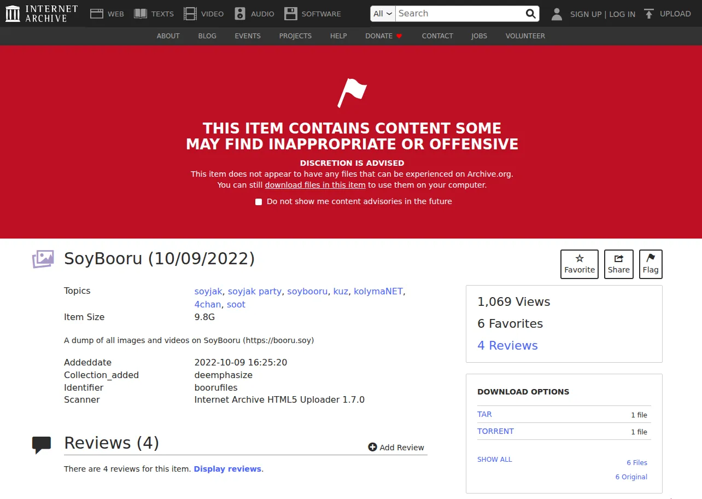This screenshot has height=499, width=702.
Task: Click the red Donate heart icon
Action: point(399,36)
